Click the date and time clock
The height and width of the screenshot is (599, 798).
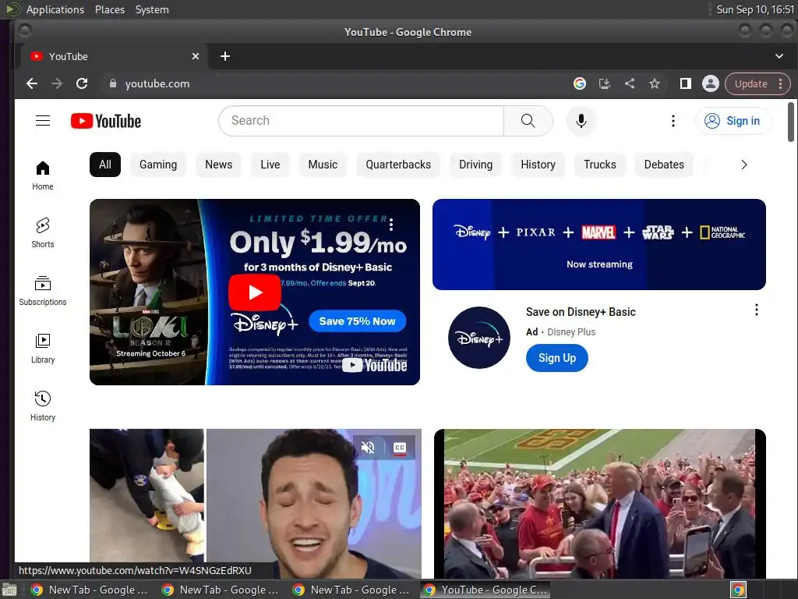click(755, 9)
